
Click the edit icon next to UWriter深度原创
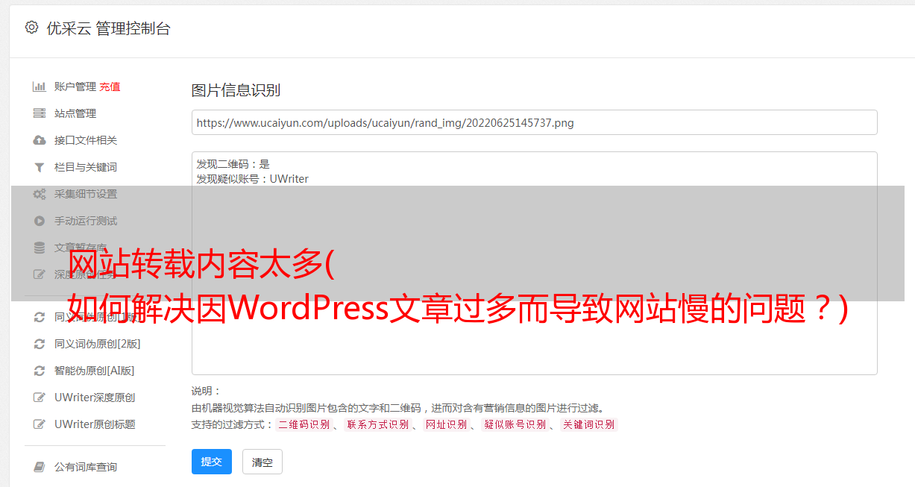pyautogui.click(x=40, y=398)
